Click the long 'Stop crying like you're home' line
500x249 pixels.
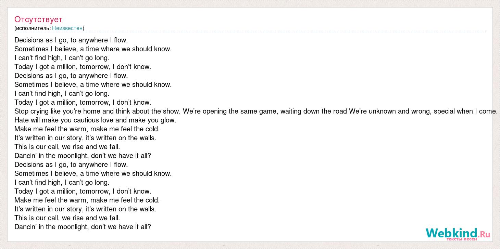coord(256,111)
